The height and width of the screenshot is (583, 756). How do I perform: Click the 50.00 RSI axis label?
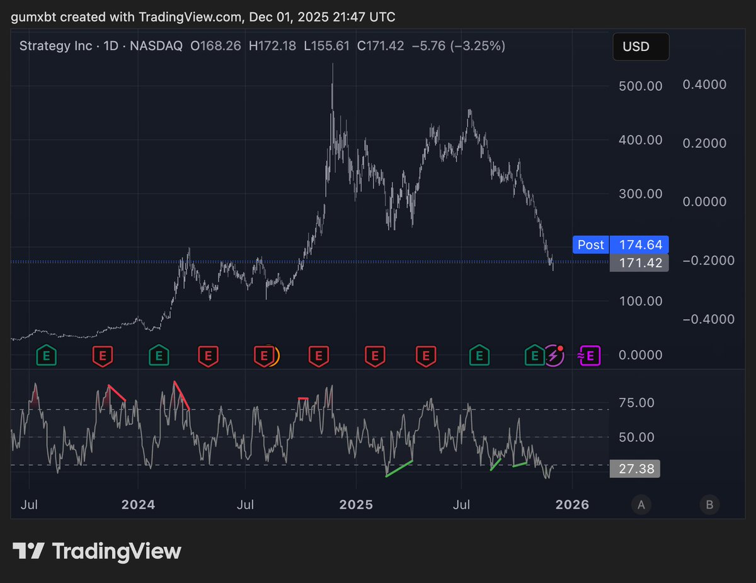[x=636, y=437]
